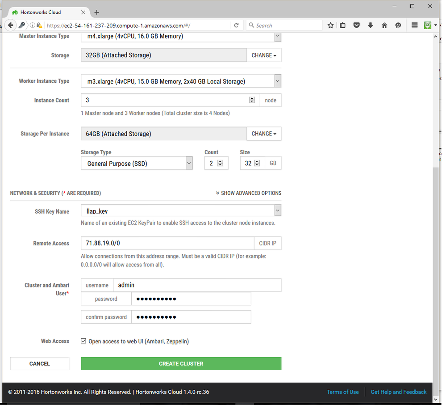The width and height of the screenshot is (446, 405).
Task: Open the Worker Instance Type dropdown
Action: [x=277, y=80]
